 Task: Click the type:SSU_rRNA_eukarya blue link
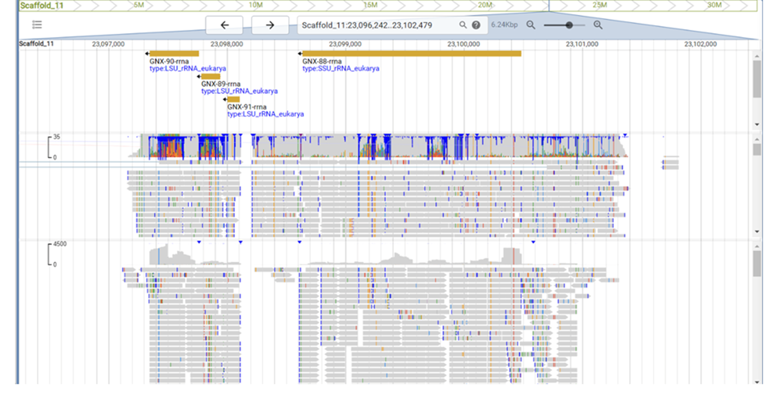pos(341,68)
